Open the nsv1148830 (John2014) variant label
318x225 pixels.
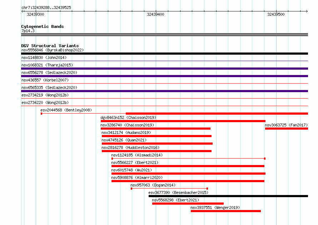pyautogui.click(x=44, y=57)
